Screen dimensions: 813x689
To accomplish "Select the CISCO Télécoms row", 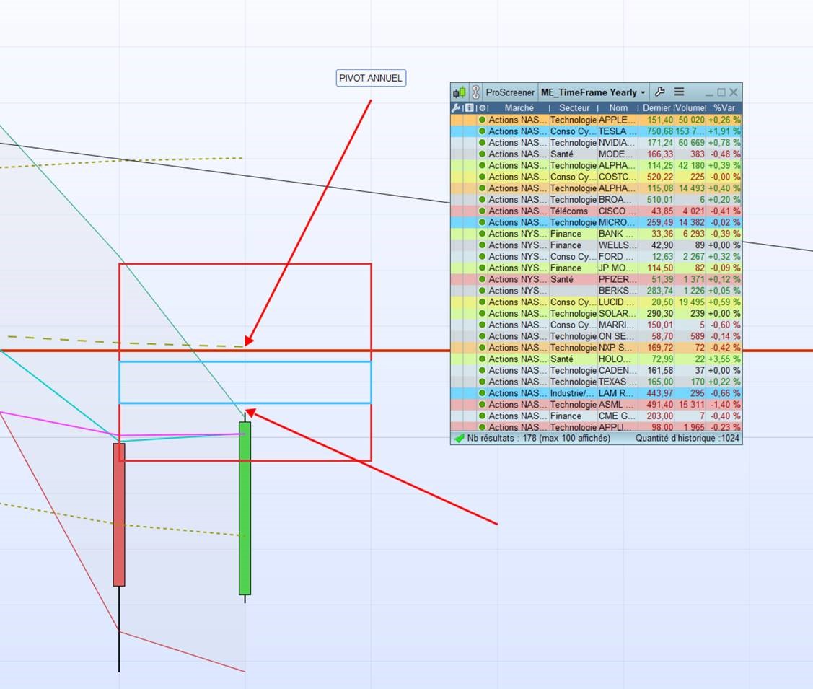I will 597,211.
